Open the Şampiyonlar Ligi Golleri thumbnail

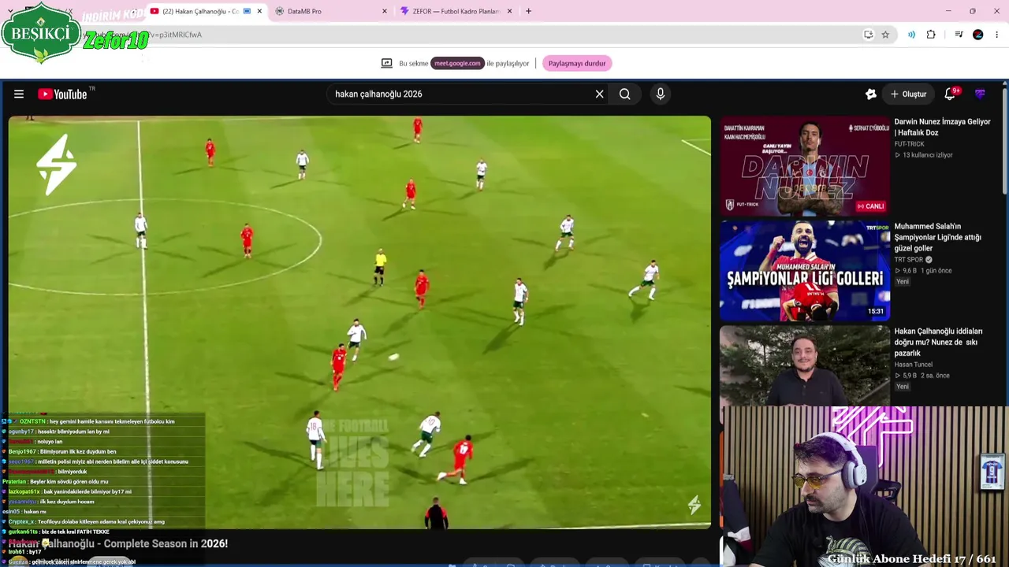804,271
